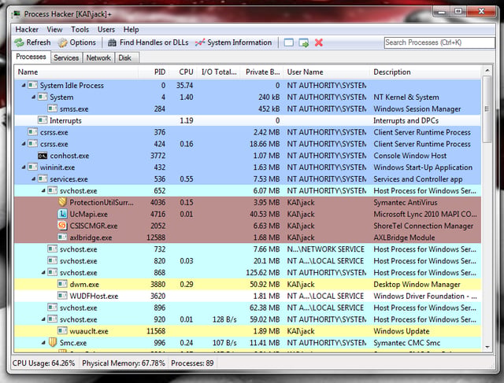The height and width of the screenshot is (383, 504).
Task: Click the dwm.exe process icon
Action: point(62,284)
